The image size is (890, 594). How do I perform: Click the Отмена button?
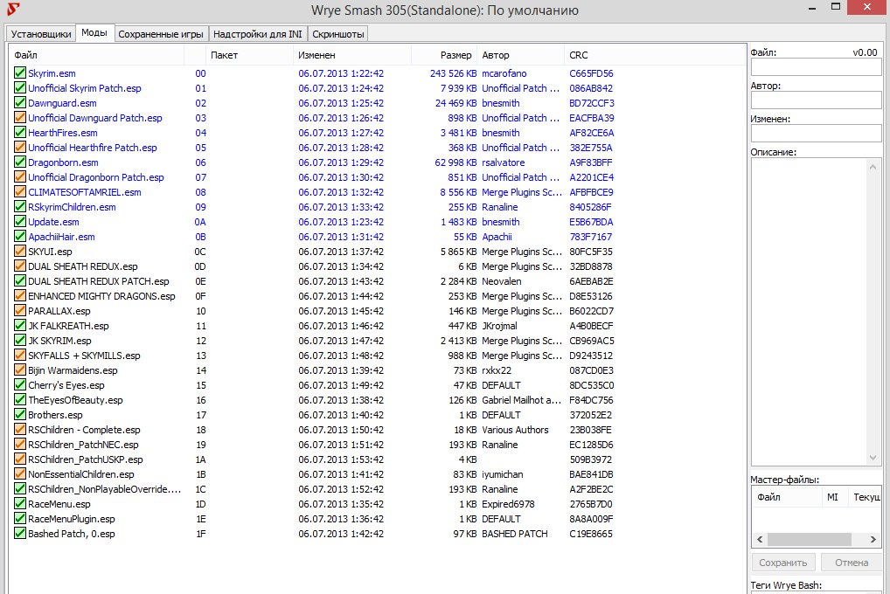[x=852, y=563]
